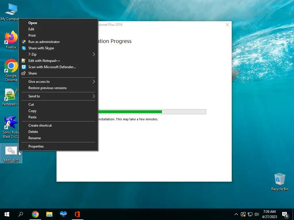Screen dimensions: 294x220
Task: Expand the Send to submenu
Action: tap(58, 96)
